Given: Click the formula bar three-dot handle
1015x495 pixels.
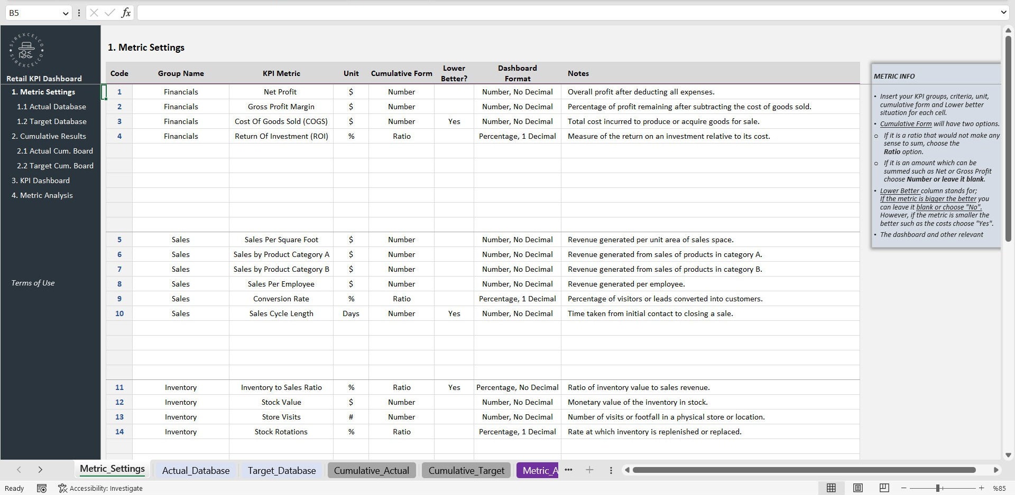Looking at the screenshot, I should (79, 13).
